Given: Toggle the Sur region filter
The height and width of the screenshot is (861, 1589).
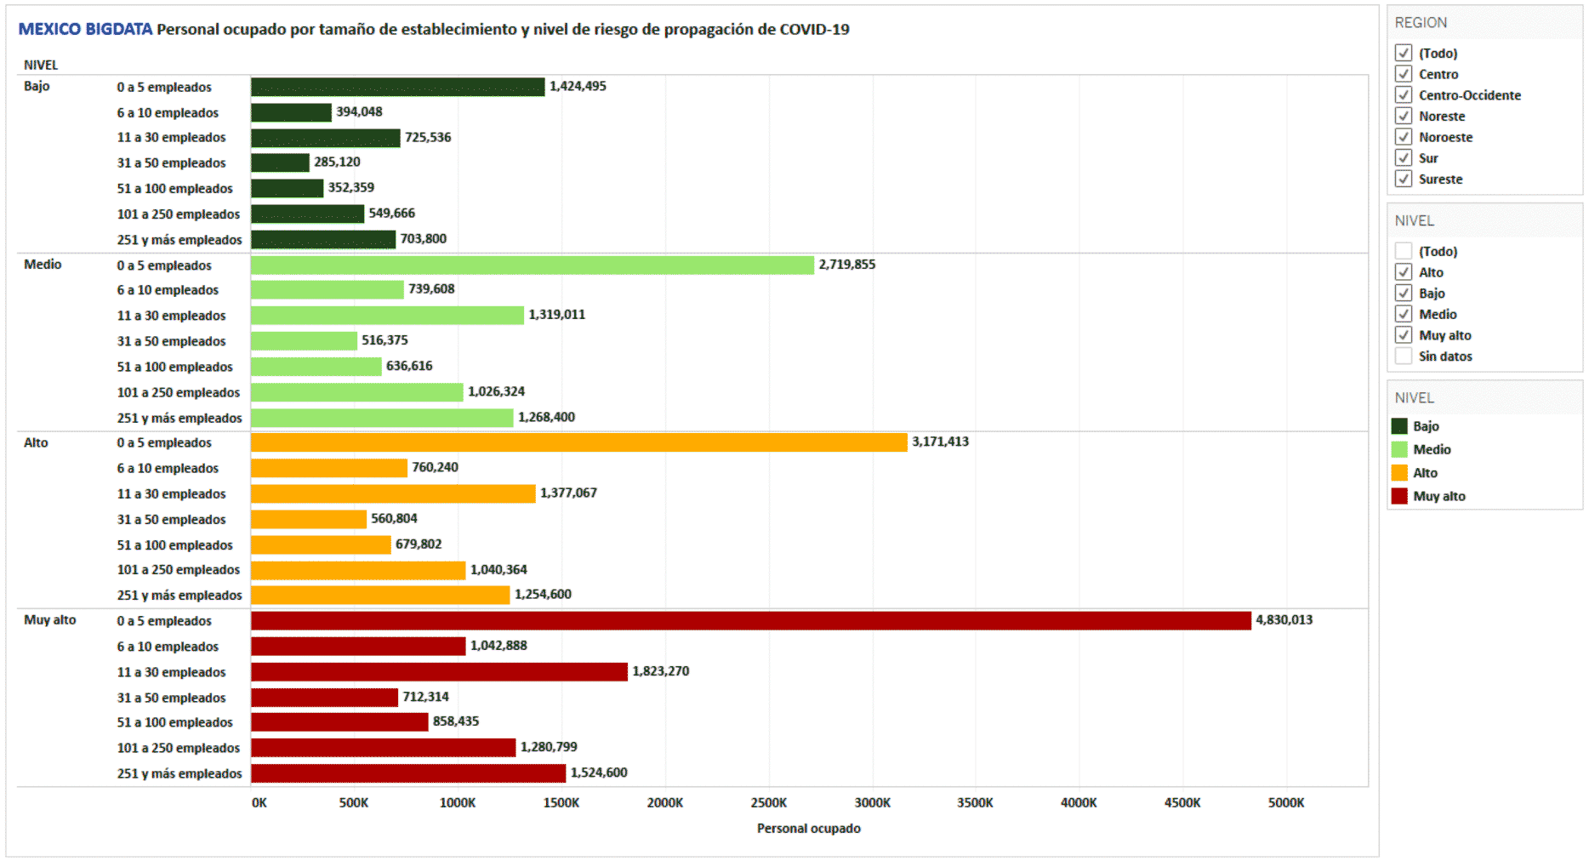Looking at the screenshot, I should (1404, 157).
